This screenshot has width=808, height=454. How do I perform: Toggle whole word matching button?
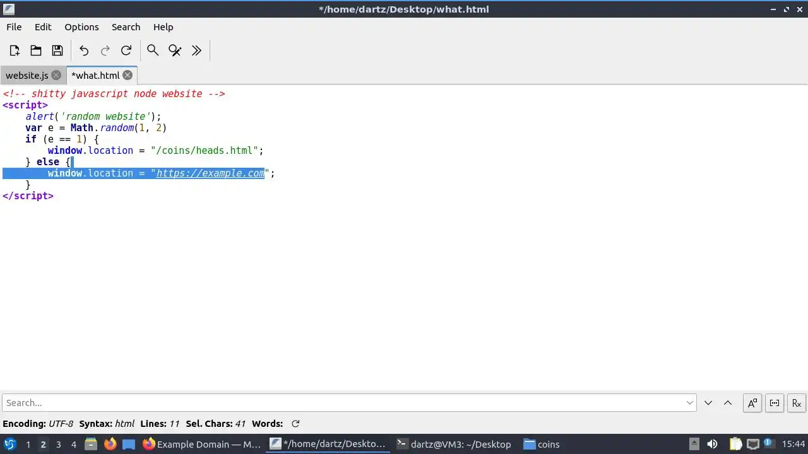click(x=775, y=403)
